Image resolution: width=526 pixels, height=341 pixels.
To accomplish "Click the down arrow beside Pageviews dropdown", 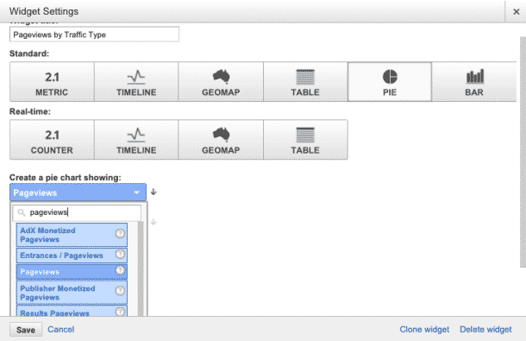I will [153, 192].
